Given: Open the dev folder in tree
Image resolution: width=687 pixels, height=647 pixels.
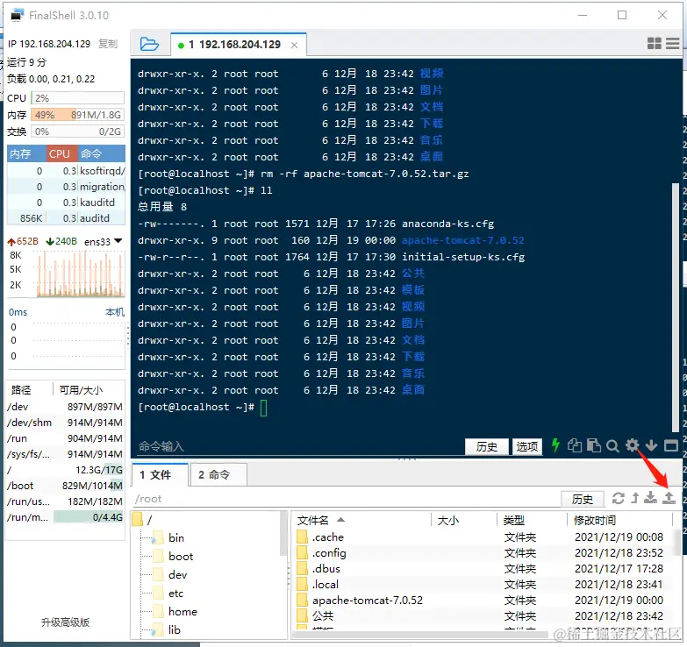Looking at the screenshot, I should [x=177, y=575].
